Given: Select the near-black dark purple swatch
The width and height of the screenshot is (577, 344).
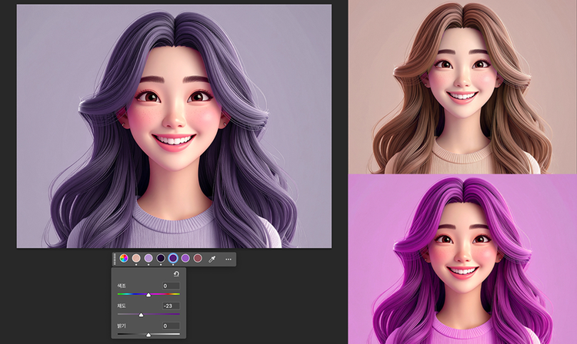Looking at the screenshot, I should coord(161,258).
